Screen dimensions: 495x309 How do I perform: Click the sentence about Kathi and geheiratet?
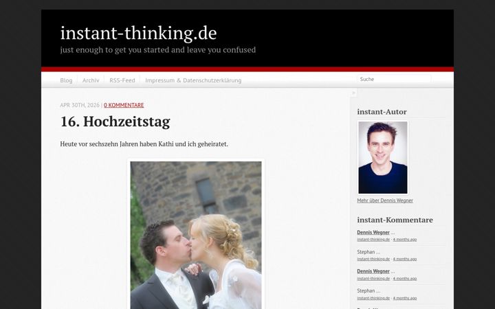(144, 144)
